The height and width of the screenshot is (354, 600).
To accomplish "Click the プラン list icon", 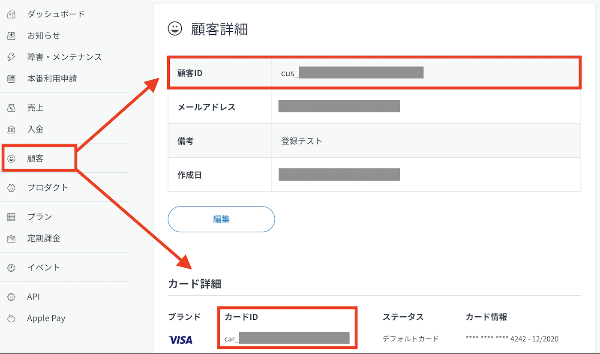I will [x=12, y=217].
